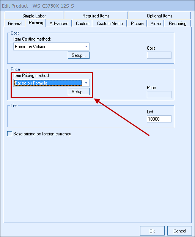Open the Picture tab
This screenshot has width=195, height=237.
[x=137, y=24]
